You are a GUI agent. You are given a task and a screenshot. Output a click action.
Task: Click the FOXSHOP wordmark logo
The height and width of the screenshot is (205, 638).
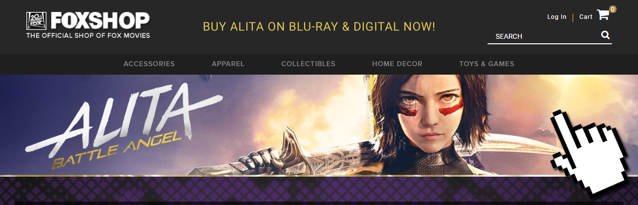point(100,21)
